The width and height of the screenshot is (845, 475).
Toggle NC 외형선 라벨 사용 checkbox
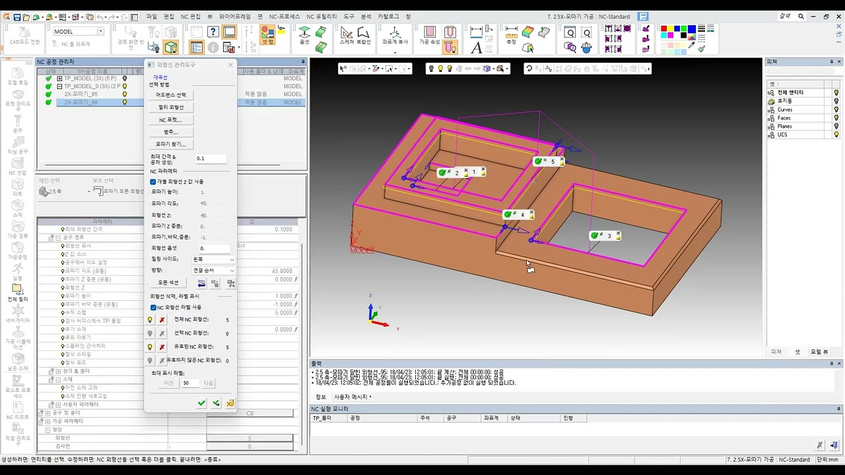point(153,307)
